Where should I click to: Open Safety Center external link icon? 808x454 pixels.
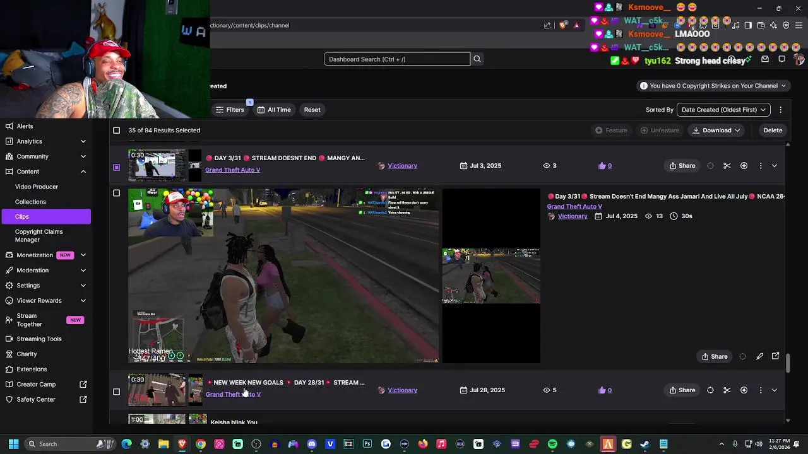point(83,399)
